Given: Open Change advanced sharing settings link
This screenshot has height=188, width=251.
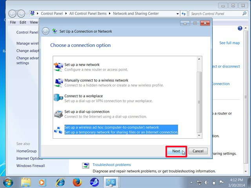Looking at the screenshot, I should tap(27, 60).
